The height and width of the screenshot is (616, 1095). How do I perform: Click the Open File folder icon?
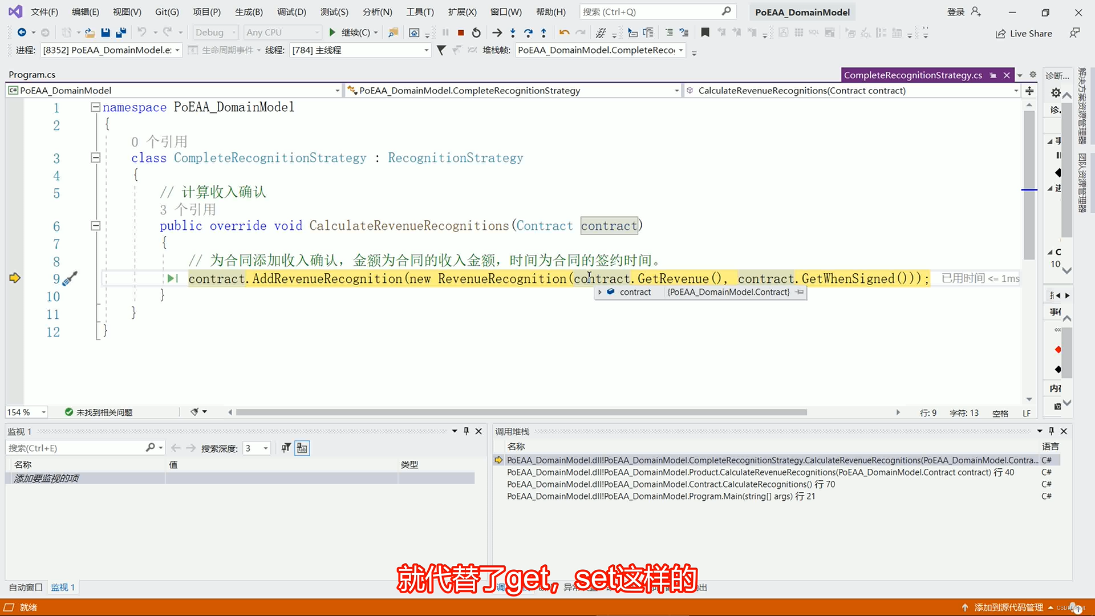tap(90, 33)
